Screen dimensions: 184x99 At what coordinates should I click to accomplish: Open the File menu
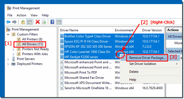tap(10, 15)
